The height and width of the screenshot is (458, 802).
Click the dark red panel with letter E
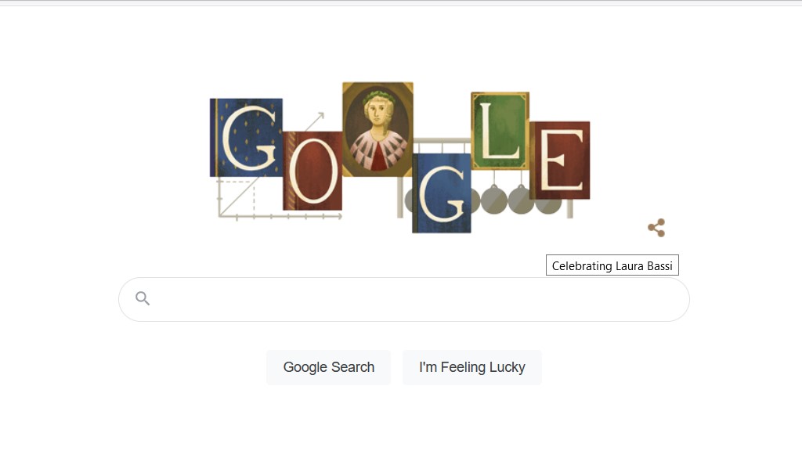(x=561, y=160)
